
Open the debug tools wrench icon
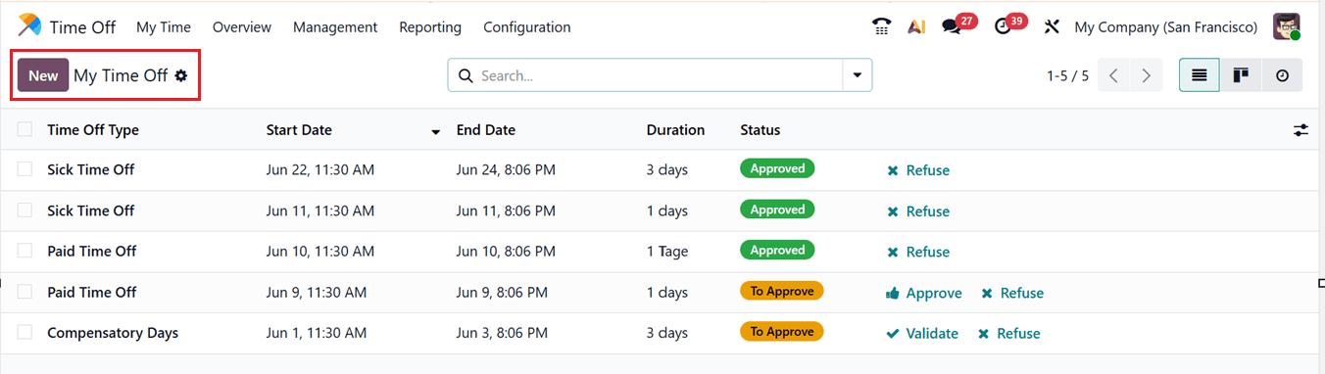click(1052, 27)
